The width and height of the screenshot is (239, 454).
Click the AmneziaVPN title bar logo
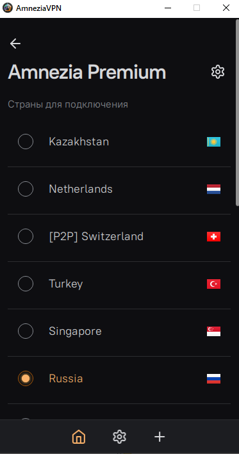(x=8, y=8)
